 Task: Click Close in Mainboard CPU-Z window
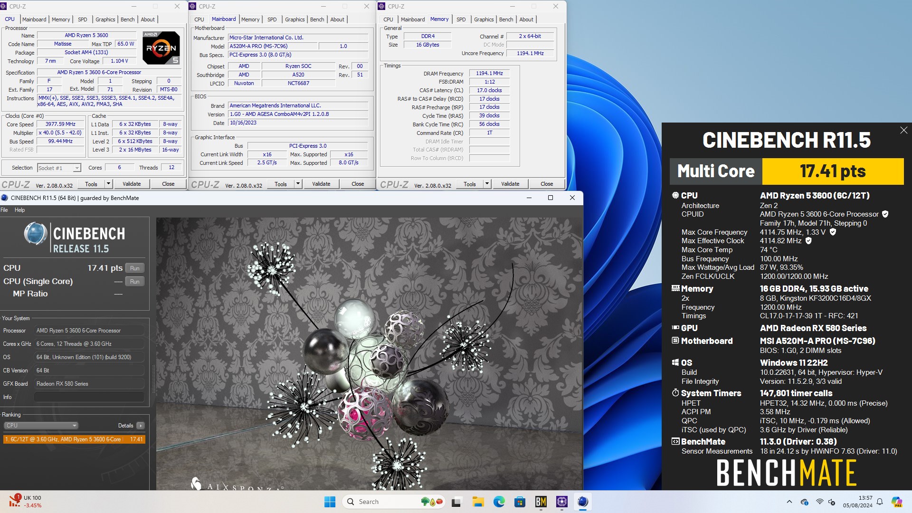(x=358, y=184)
